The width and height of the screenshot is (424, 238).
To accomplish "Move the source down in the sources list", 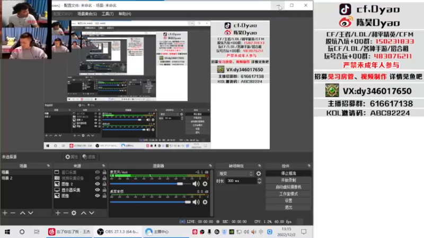I will (x=92, y=213).
